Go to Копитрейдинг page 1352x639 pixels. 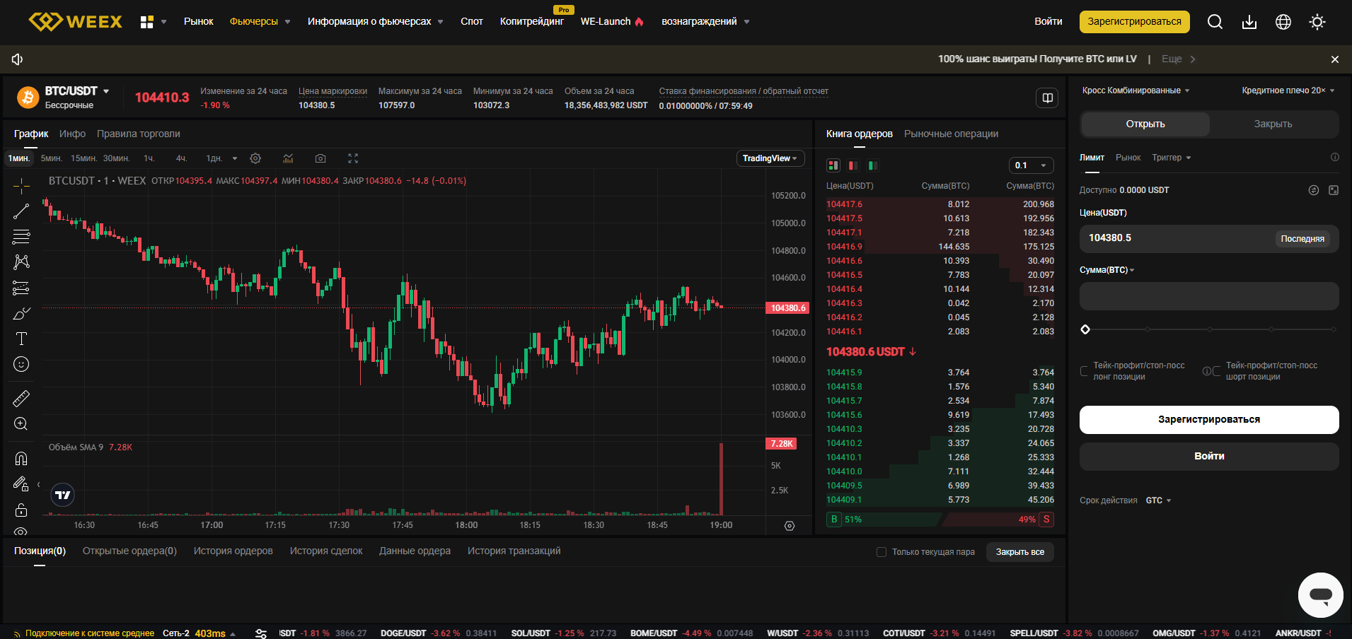tap(532, 22)
